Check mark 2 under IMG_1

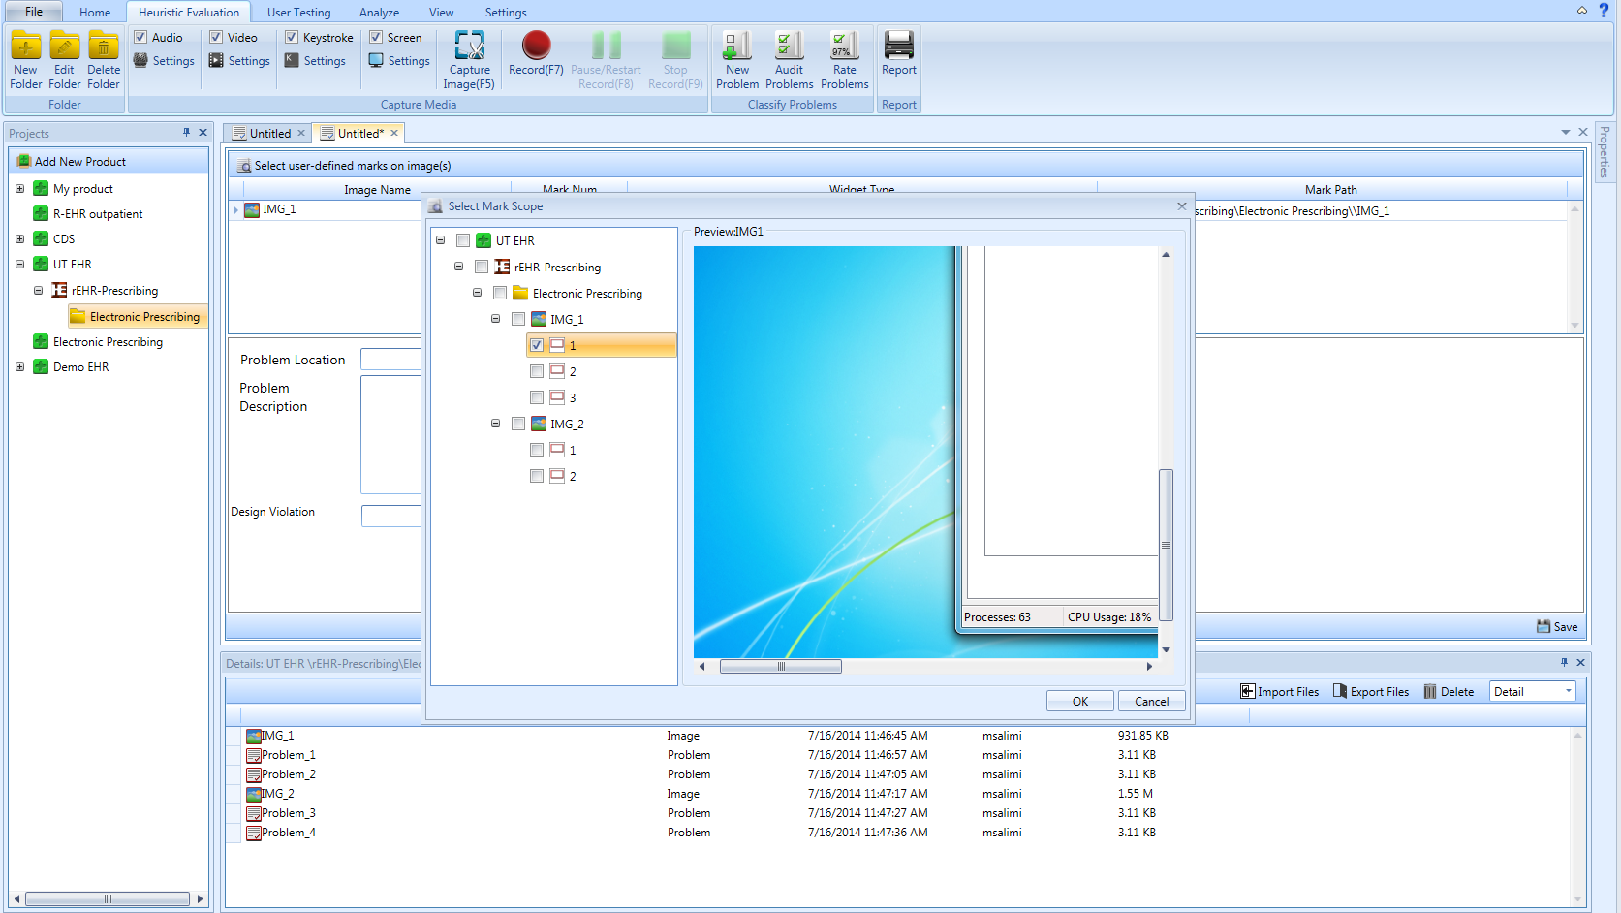[537, 371]
